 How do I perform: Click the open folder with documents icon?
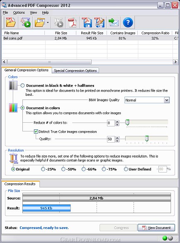pos(40,22)
